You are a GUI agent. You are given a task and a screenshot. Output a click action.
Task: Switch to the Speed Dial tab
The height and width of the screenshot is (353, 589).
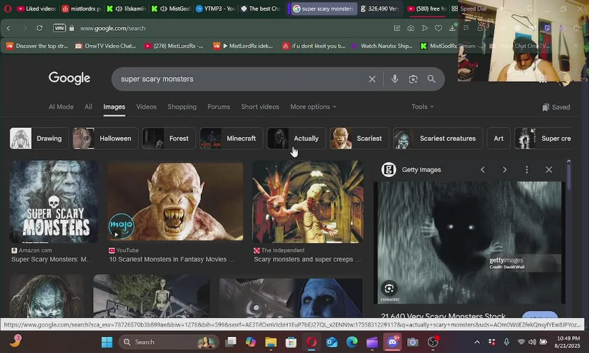pyautogui.click(x=470, y=8)
